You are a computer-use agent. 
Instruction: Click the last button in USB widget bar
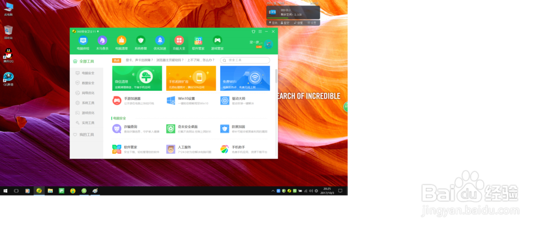point(312,22)
